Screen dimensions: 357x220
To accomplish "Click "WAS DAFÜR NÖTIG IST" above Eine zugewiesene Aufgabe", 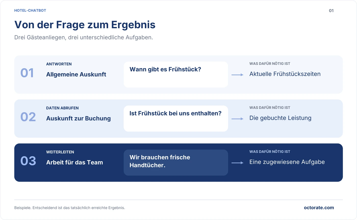I will coord(270,152).
